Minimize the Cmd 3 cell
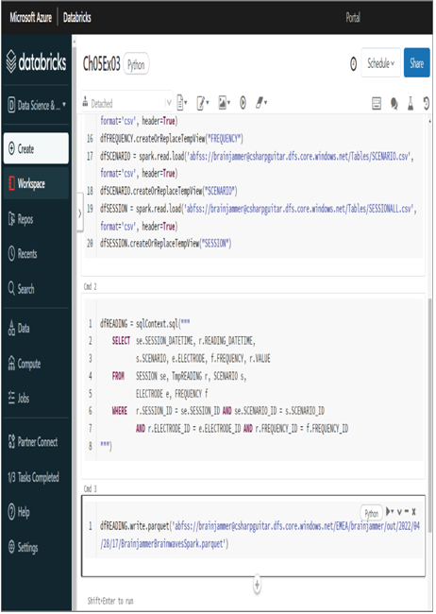Screen dimensions: 436x614 407,512
